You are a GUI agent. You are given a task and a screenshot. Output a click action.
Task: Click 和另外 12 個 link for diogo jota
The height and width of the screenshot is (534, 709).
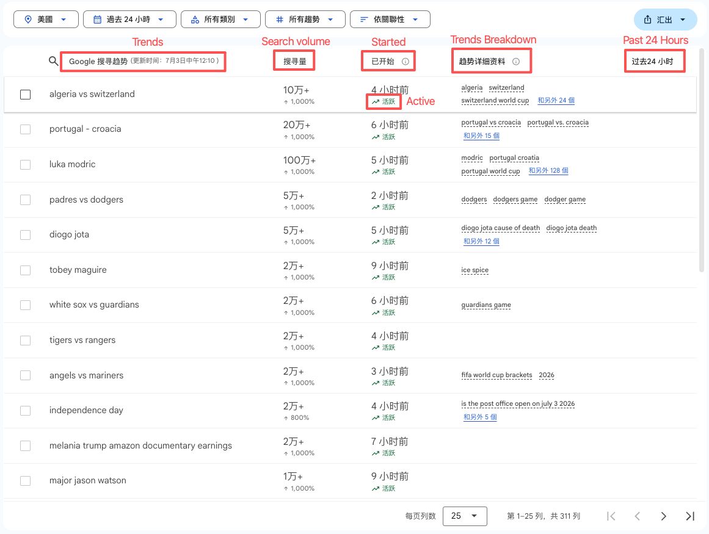coord(481,241)
